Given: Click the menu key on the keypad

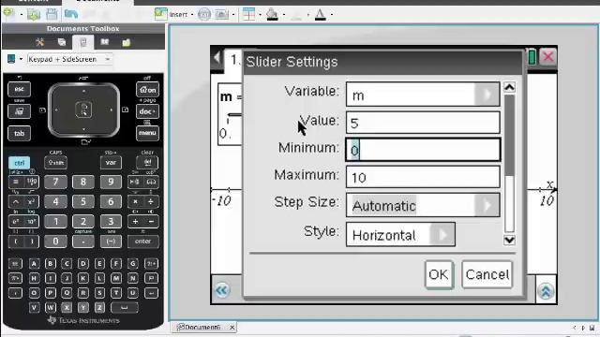Looking at the screenshot, I should [x=148, y=133].
